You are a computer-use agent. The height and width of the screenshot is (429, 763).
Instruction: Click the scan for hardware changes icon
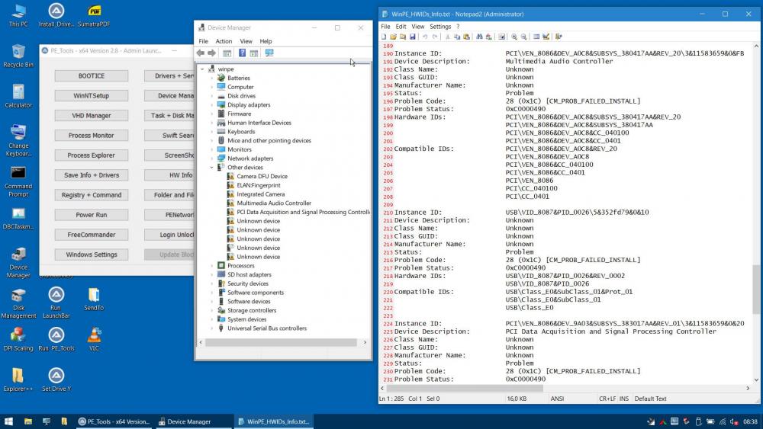click(269, 53)
